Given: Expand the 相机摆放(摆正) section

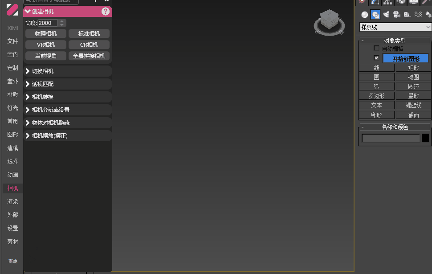Looking at the screenshot, I should pyautogui.click(x=68, y=135).
